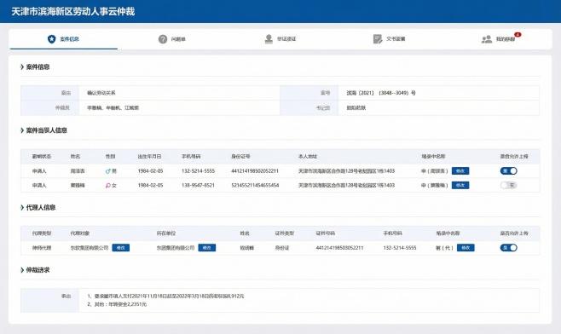Click the 律师代理 agent type cell
Screen dimensions: 561x334
point(42,247)
